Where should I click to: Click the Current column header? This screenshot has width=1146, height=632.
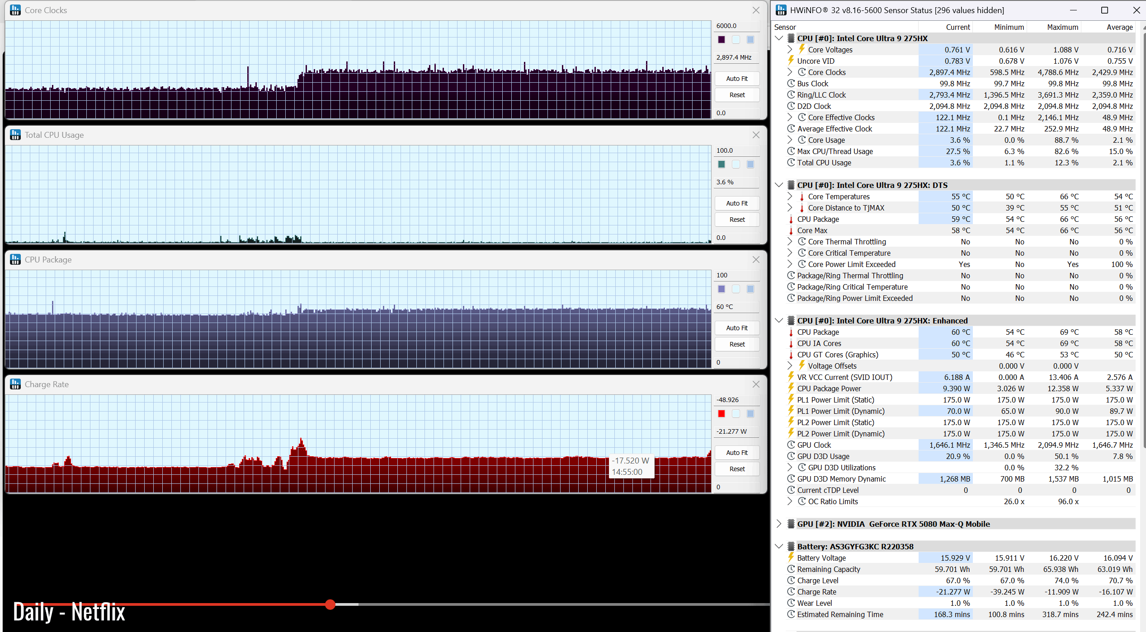click(x=945, y=27)
